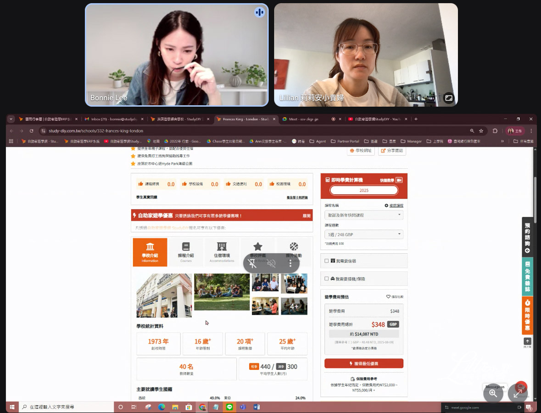Viewport: 541px width, 413px height.
Task: Click the unpin icon on the floating meeting overlay
Action: [x=252, y=263]
